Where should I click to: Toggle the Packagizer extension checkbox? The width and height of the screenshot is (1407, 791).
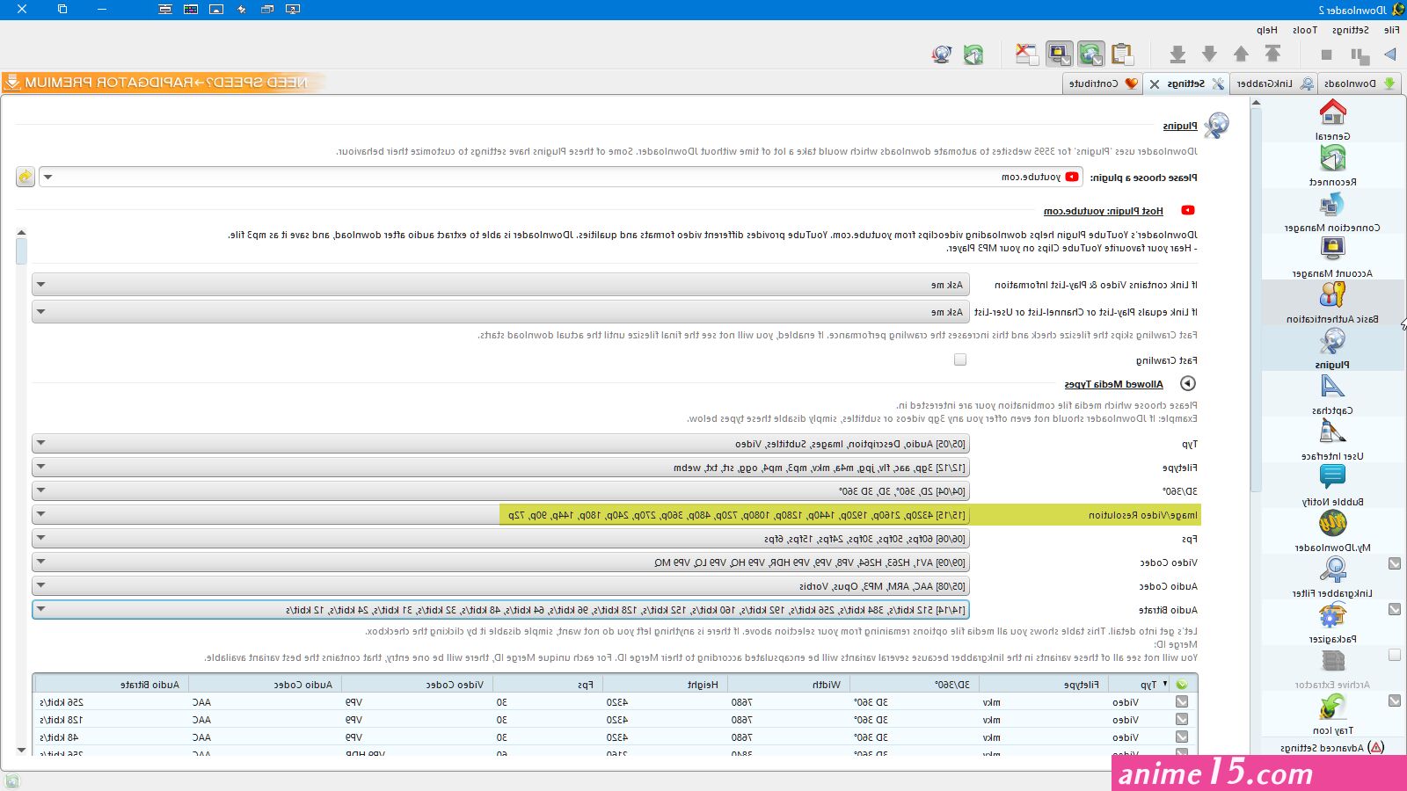1395,609
